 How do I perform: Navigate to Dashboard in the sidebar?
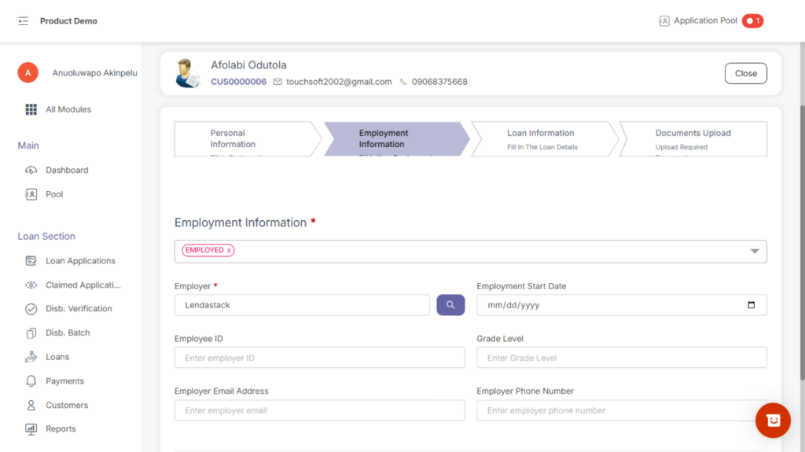[x=67, y=170]
